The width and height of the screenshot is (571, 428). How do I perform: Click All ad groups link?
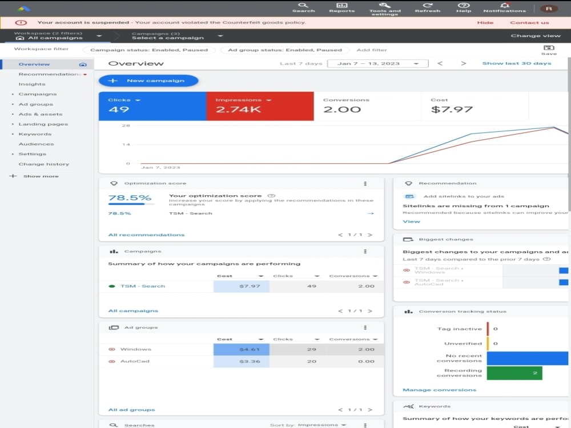pos(131,410)
